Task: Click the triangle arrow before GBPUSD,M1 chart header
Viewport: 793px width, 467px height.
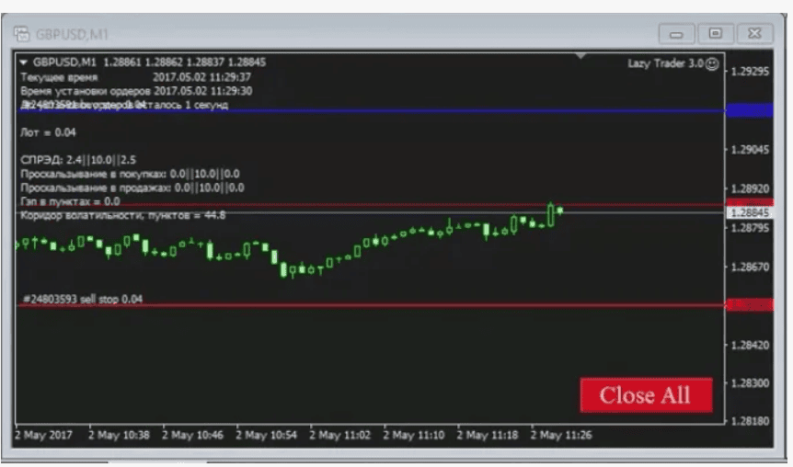Action: (23, 63)
